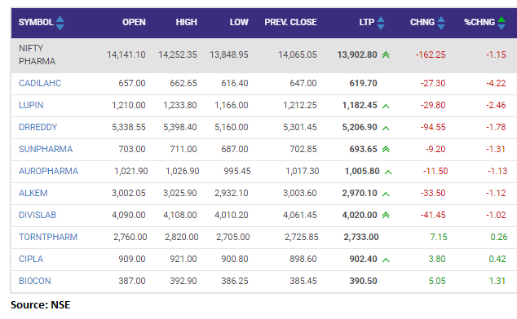
Task: Sort by CHNG using sort arrows
Action: tap(441, 23)
